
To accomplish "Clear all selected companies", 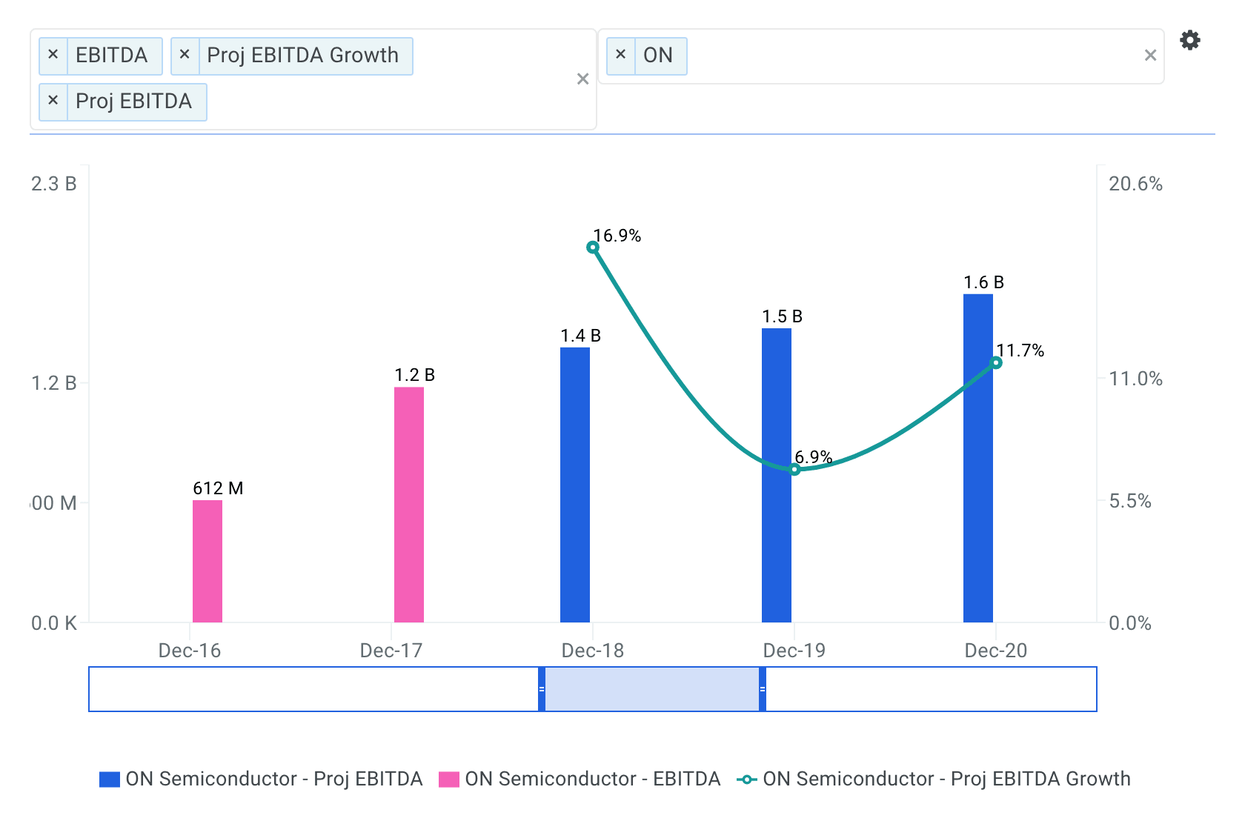I will (1150, 56).
